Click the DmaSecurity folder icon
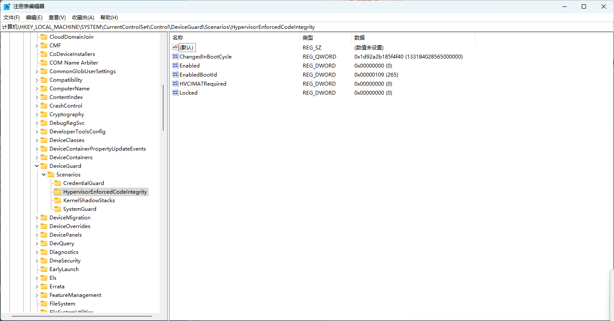 click(44, 260)
